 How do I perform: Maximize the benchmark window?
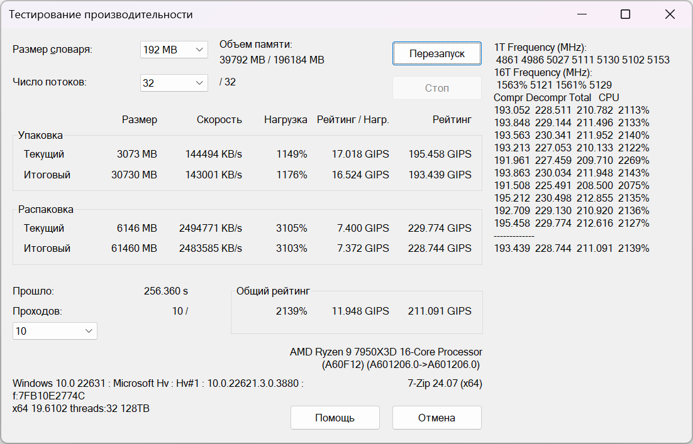tap(625, 14)
